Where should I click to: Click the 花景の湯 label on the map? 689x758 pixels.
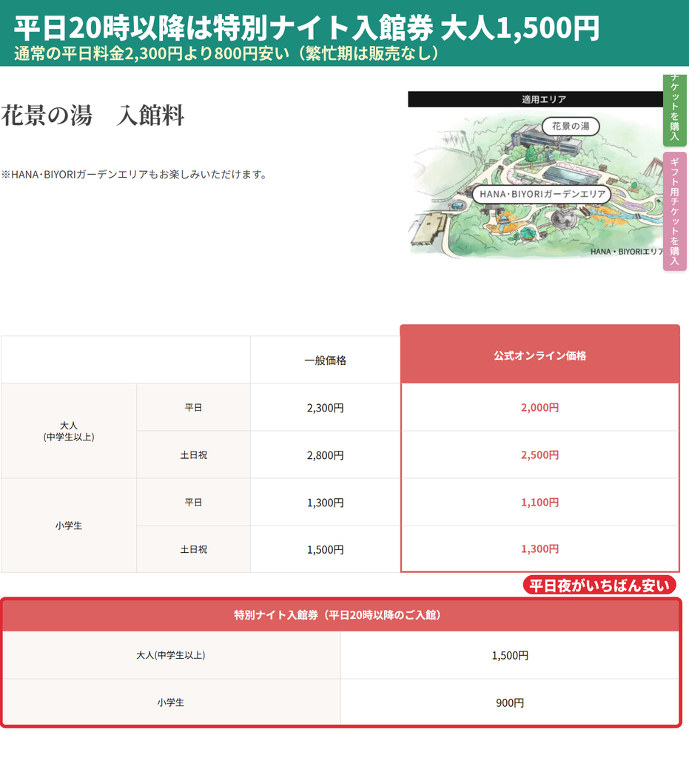[x=570, y=126]
